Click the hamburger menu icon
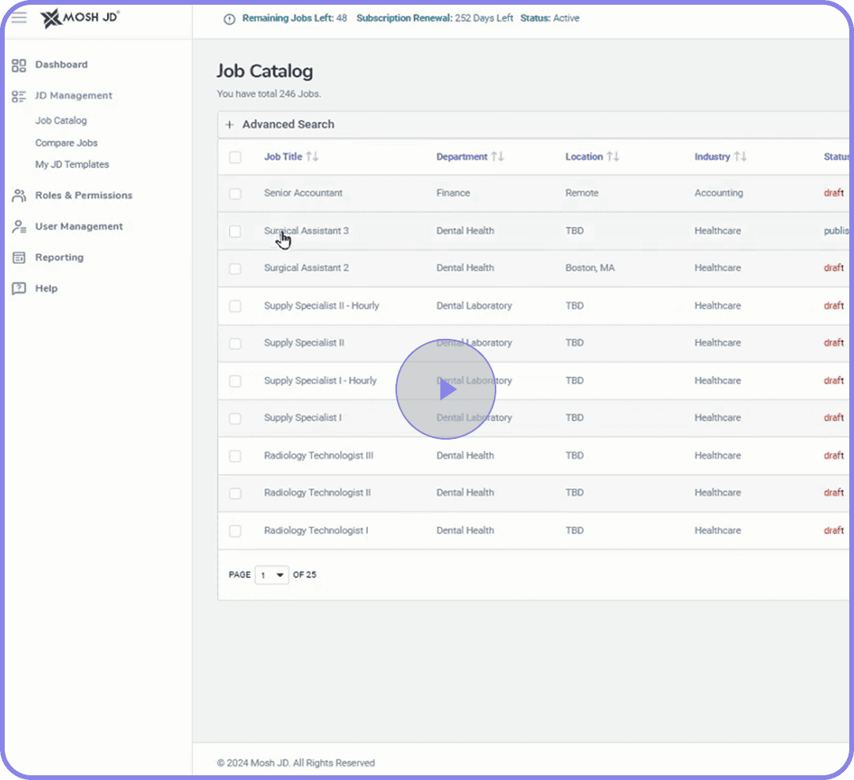Image resolution: width=854 pixels, height=780 pixels. [x=19, y=17]
